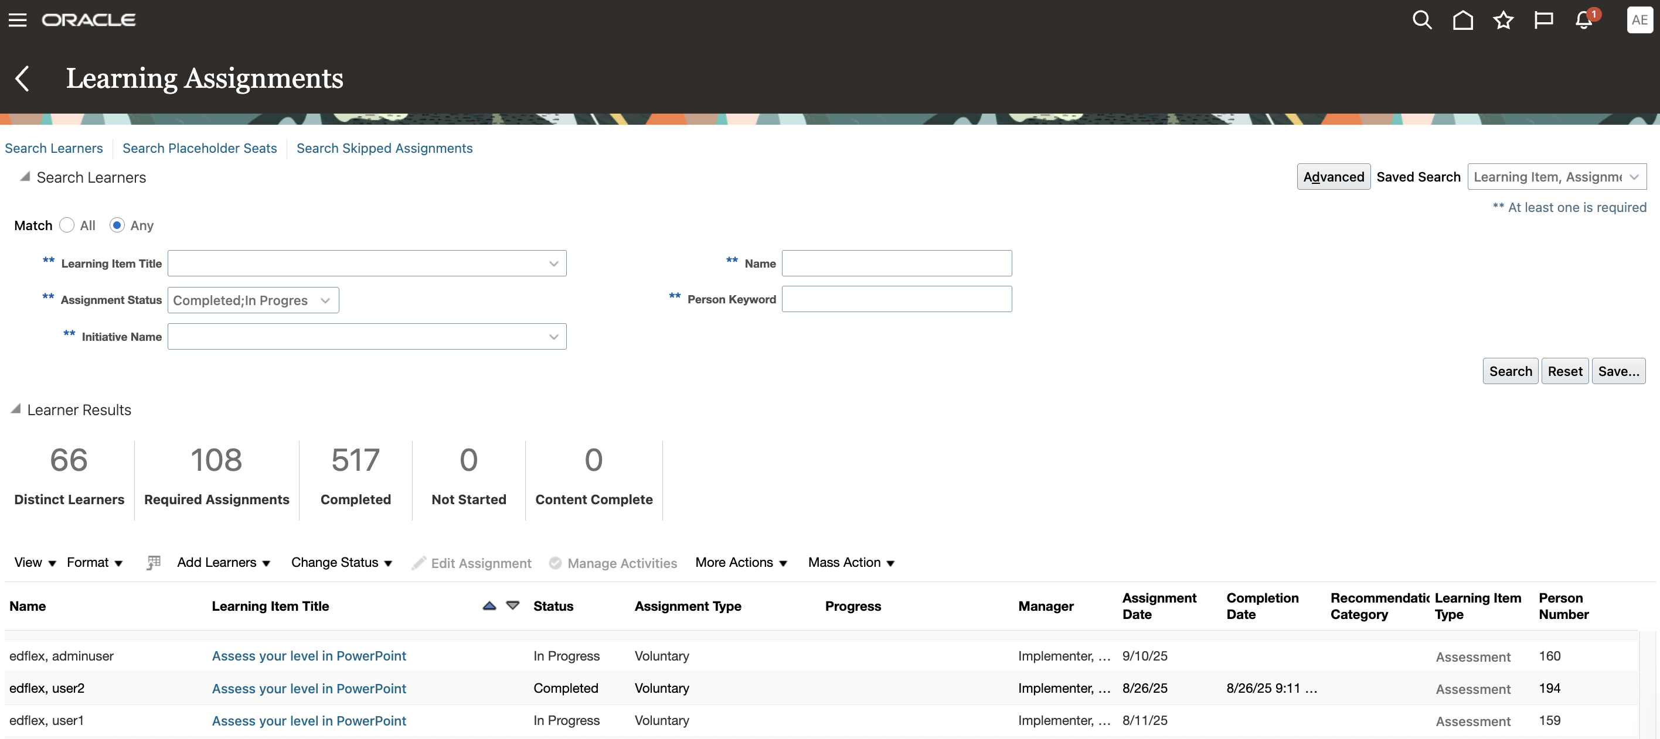This screenshot has height=739, width=1660.
Task: Click the Search button
Action: tap(1511, 371)
